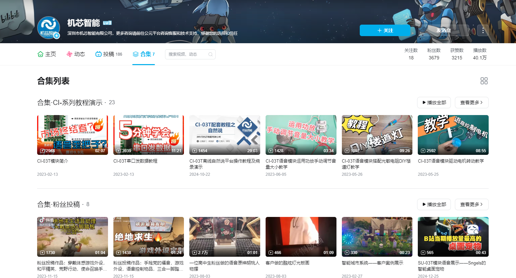Screen dimensions: 516x278
Task: Expand 查看更多 for 粉丝投稿
Action: tap(471, 204)
